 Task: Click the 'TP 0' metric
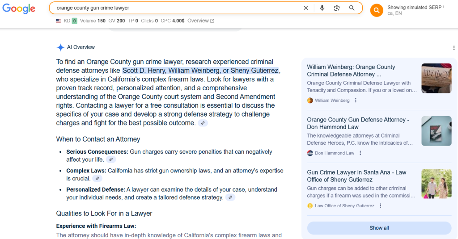click(133, 21)
